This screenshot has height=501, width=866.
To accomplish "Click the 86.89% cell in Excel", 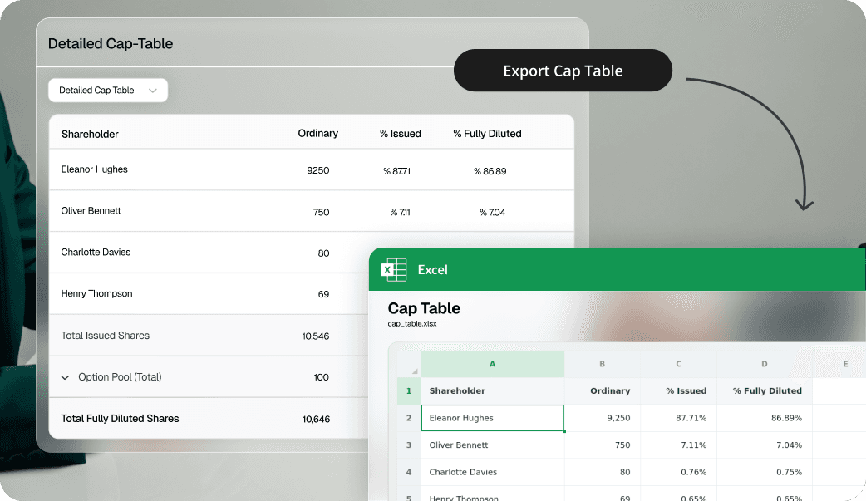I will point(765,418).
